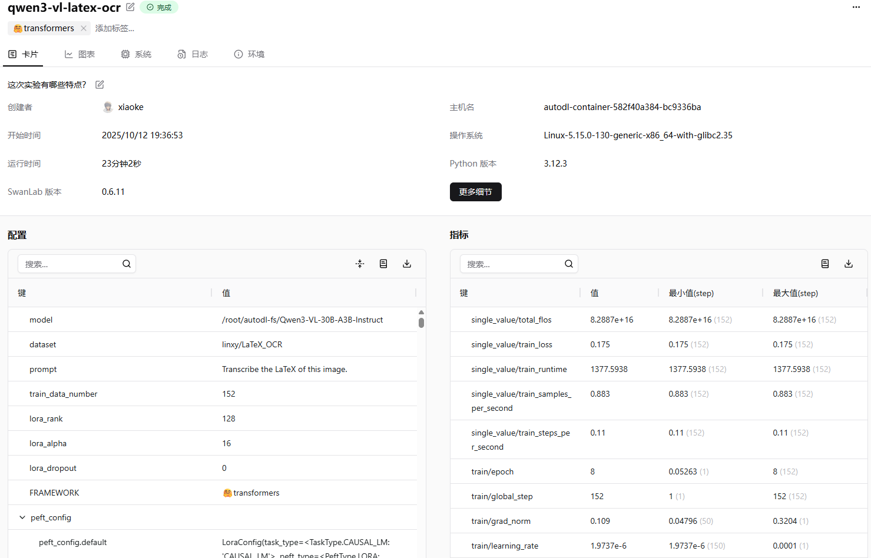Viewport: 871px width, 558px height.
Task: Click the edit icon beside experiment name
Action: pos(130,7)
